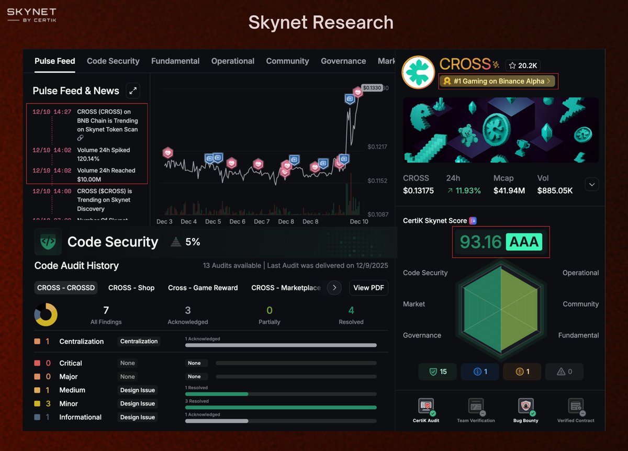Click the '0 Partially' count
The image size is (628, 451).
(270, 315)
